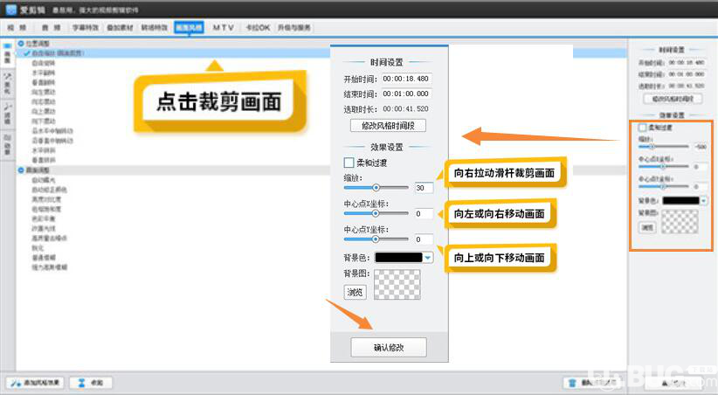This screenshot has height=395, width=718.
Task: Click black 背景色 swatch in enlarged panel
Action: tap(399, 258)
